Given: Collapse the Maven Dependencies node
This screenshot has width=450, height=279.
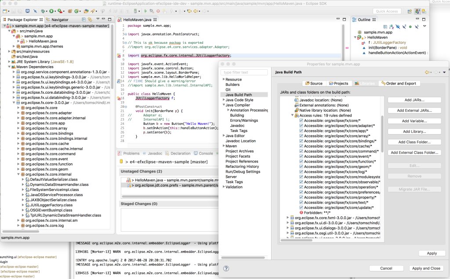Looking at the screenshot, I should point(9,67).
